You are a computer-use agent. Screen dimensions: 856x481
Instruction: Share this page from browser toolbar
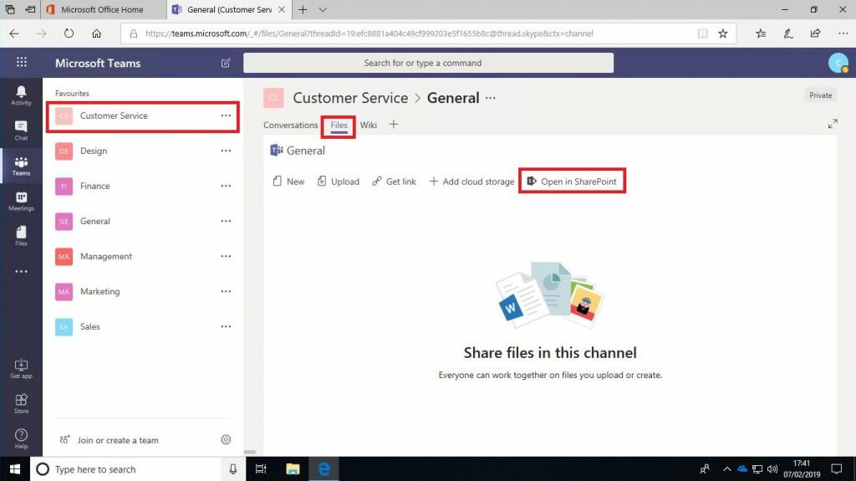click(816, 33)
